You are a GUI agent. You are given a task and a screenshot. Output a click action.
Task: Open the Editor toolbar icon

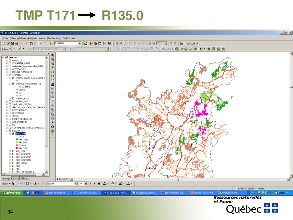pyautogui.click(x=85, y=44)
